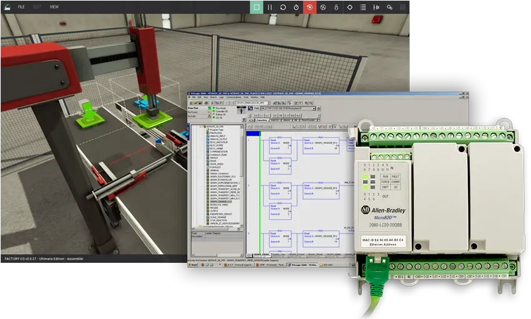Open the File menu in RSLogix 5000
Viewport: 531px width, 319px height.
[193, 97]
